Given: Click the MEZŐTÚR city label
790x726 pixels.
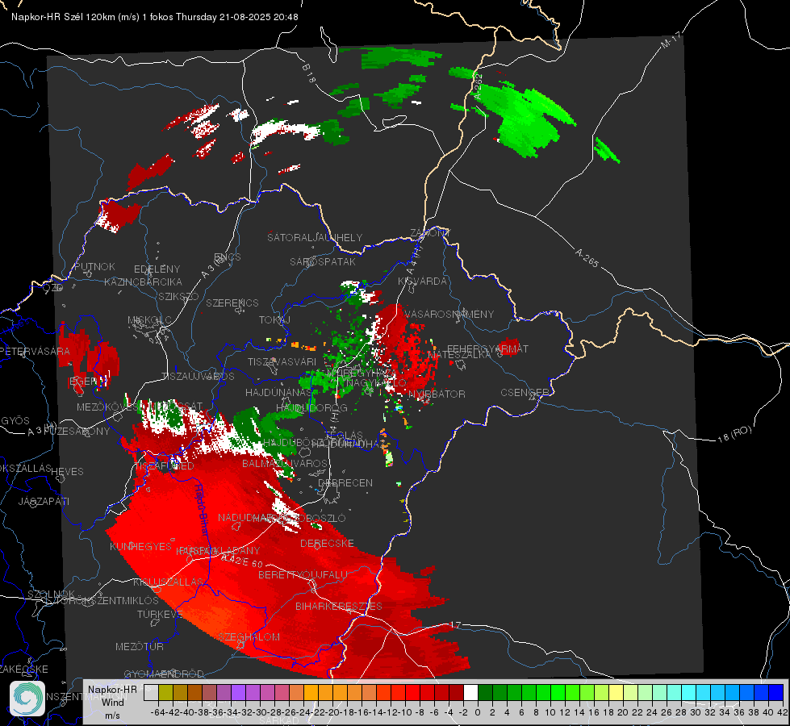Looking at the screenshot, I should click(140, 646).
